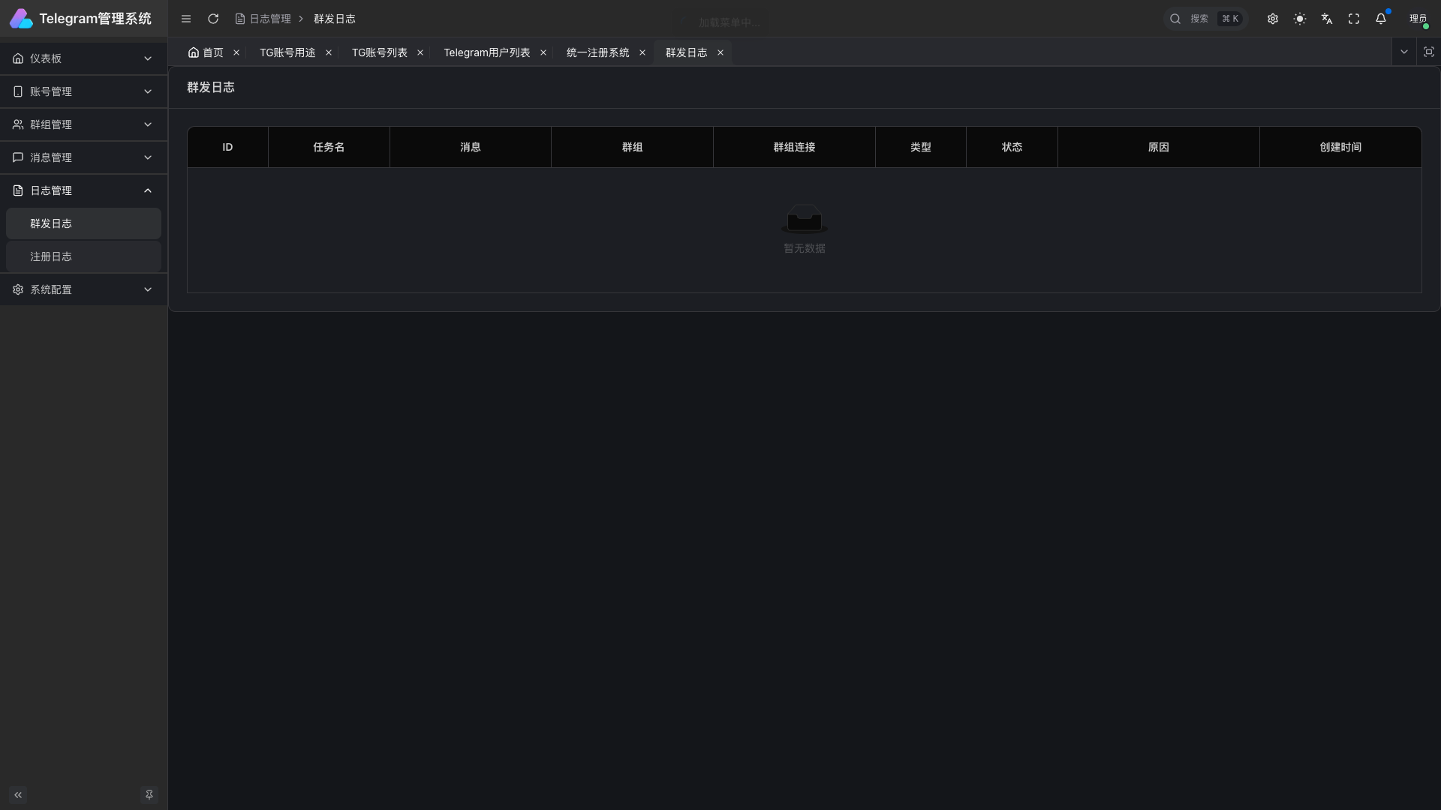Open the notifications bell icon

point(1381,19)
